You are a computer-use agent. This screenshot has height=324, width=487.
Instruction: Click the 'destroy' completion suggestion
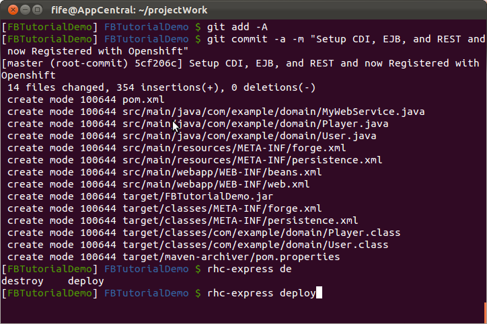point(22,281)
